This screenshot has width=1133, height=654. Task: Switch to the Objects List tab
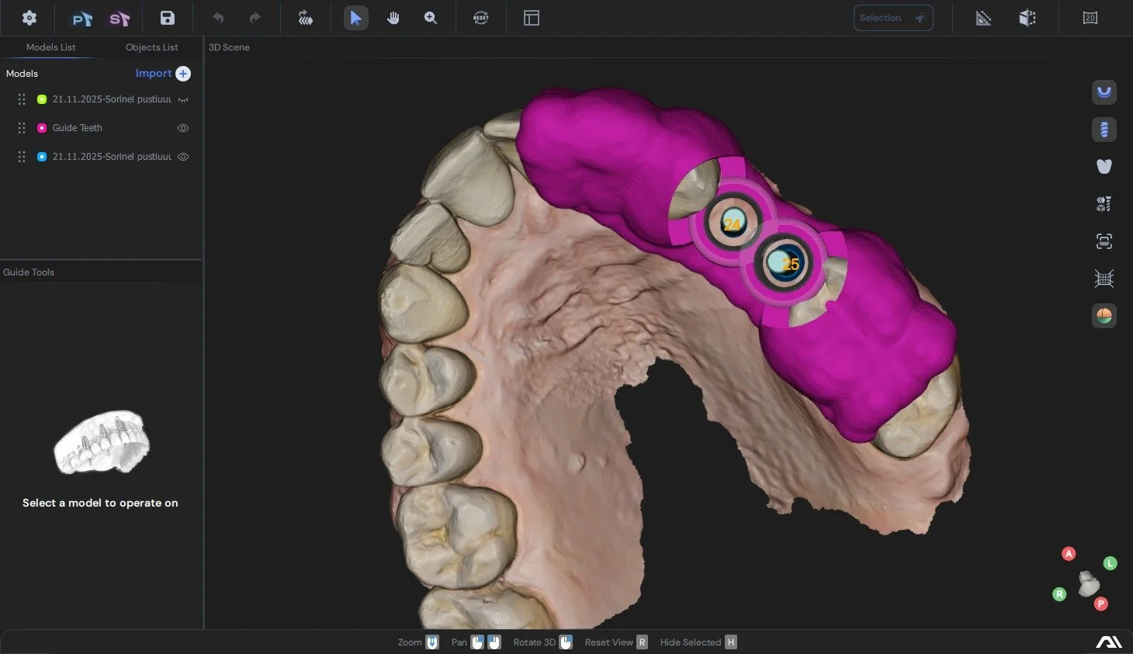tap(151, 47)
